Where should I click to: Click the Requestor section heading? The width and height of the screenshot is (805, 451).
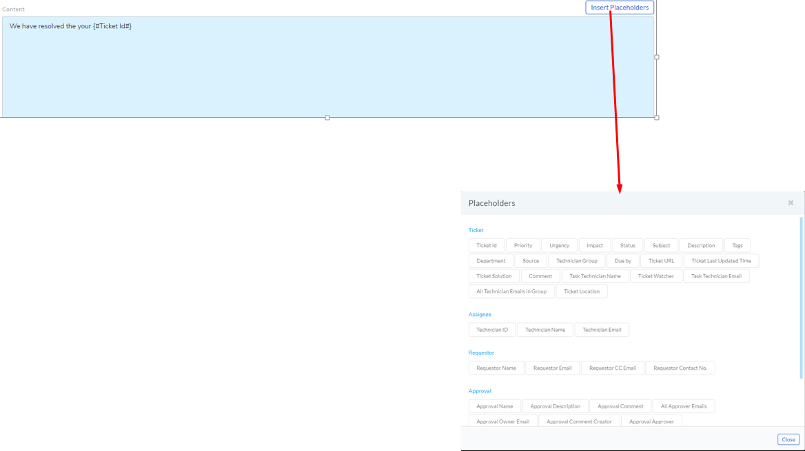(481, 353)
